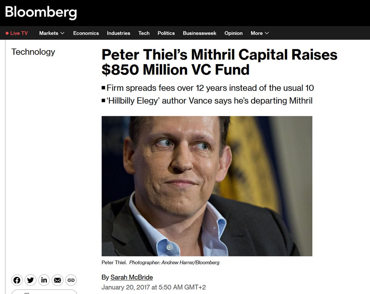Share article via LinkedIn icon
The image size is (370, 294).
44,280
